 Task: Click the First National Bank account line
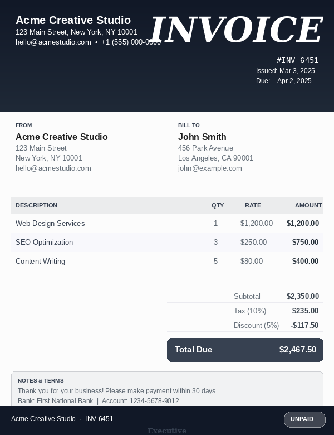[x=99, y=401]
